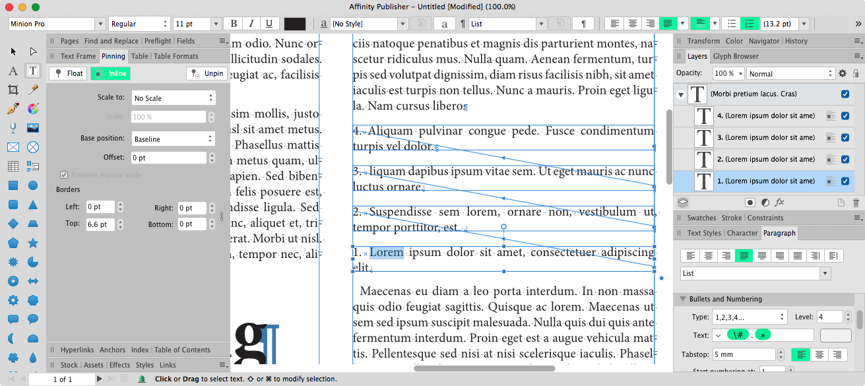Select the Artistic Text tool

pyautogui.click(x=13, y=71)
